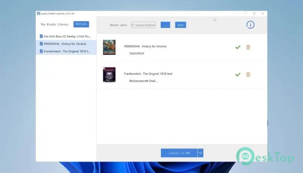The width and height of the screenshot is (303, 173).
Task: Expand the output format dropdown arrow
Action: 200,153
